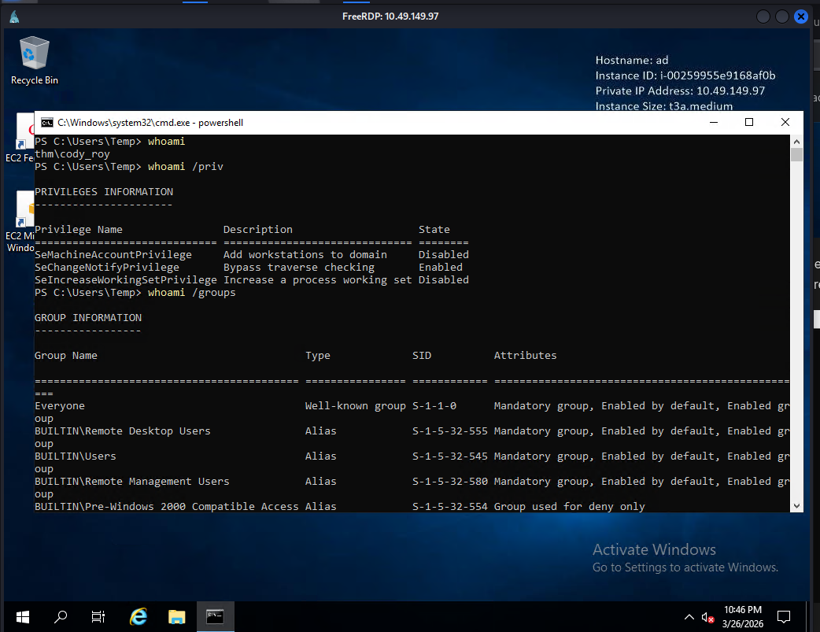Image resolution: width=820 pixels, height=632 pixels.
Task: Click the console vertical scrollbar thumb
Action: (x=796, y=155)
